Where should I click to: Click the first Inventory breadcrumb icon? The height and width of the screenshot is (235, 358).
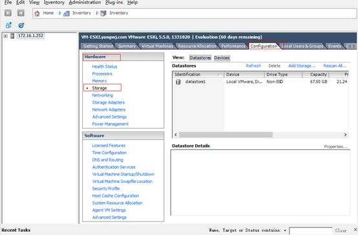click(67, 14)
